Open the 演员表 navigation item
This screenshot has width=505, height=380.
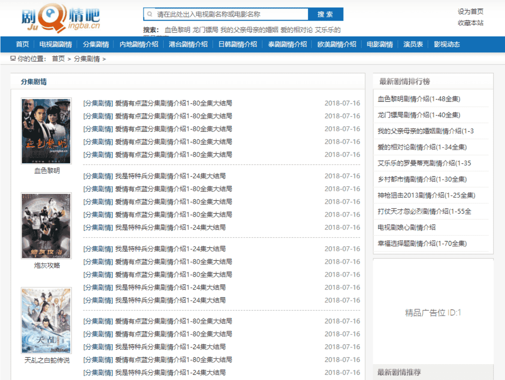tap(413, 44)
